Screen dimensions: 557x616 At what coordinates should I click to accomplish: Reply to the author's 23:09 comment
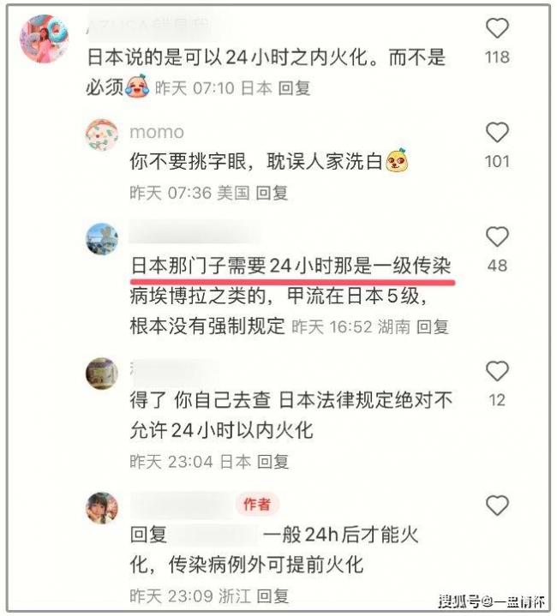[273, 596]
